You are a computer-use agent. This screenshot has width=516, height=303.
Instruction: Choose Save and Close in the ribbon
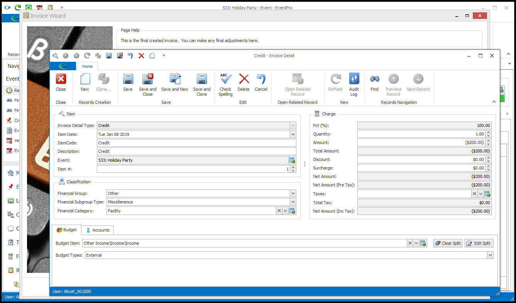[x=147, y=85]
